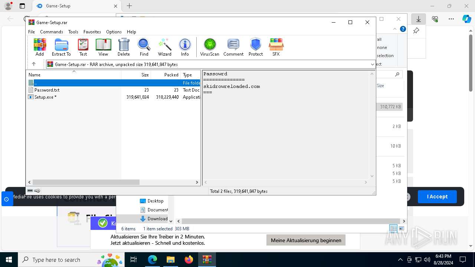Open the Comment tool
The height and width of the screenshot is (267, 475).
coord(233,47)
